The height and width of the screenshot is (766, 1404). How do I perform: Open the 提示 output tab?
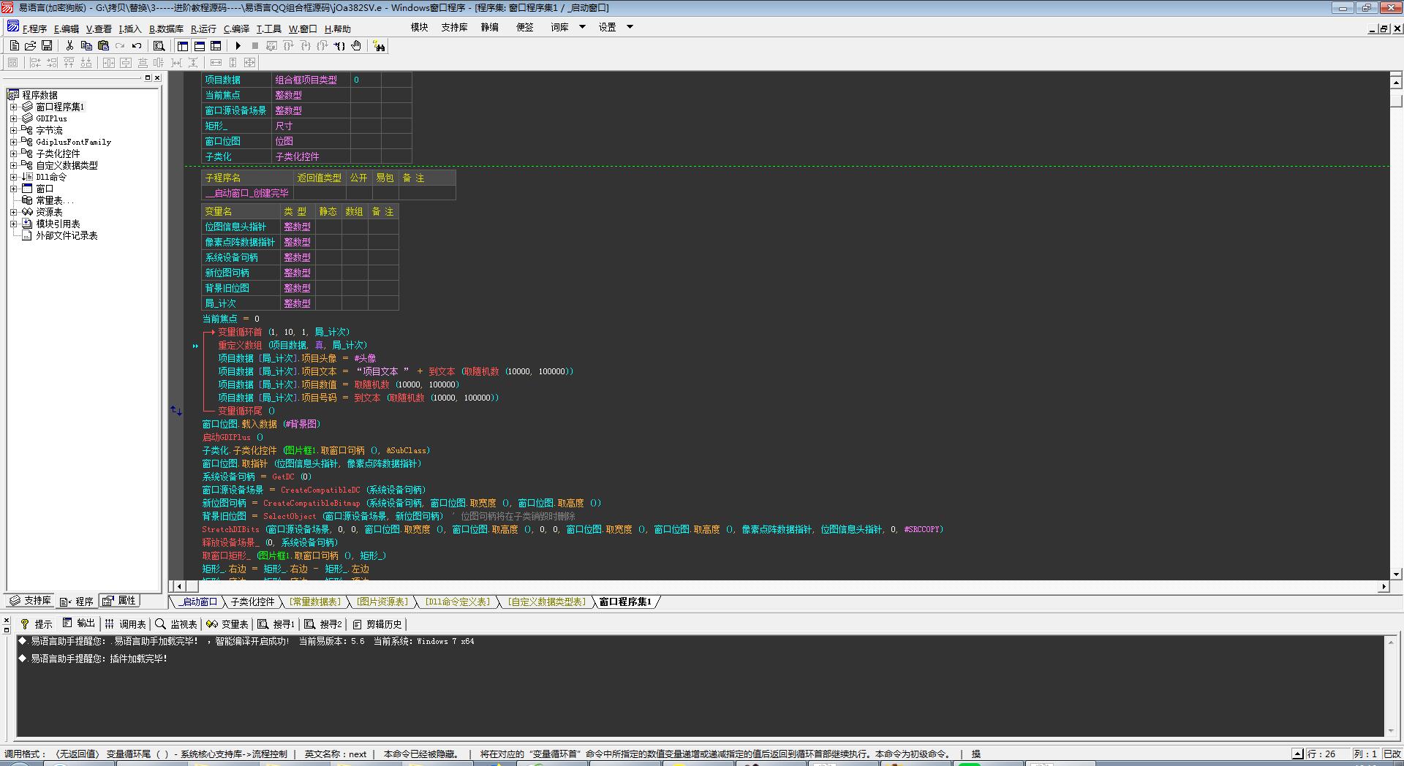coord(37,624)
